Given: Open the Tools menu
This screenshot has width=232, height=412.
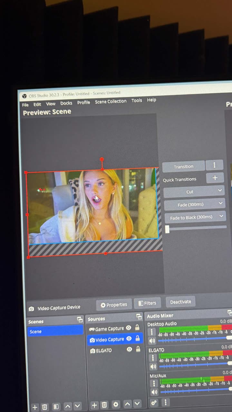Looking at the screenshot, I should click(137, 100).
